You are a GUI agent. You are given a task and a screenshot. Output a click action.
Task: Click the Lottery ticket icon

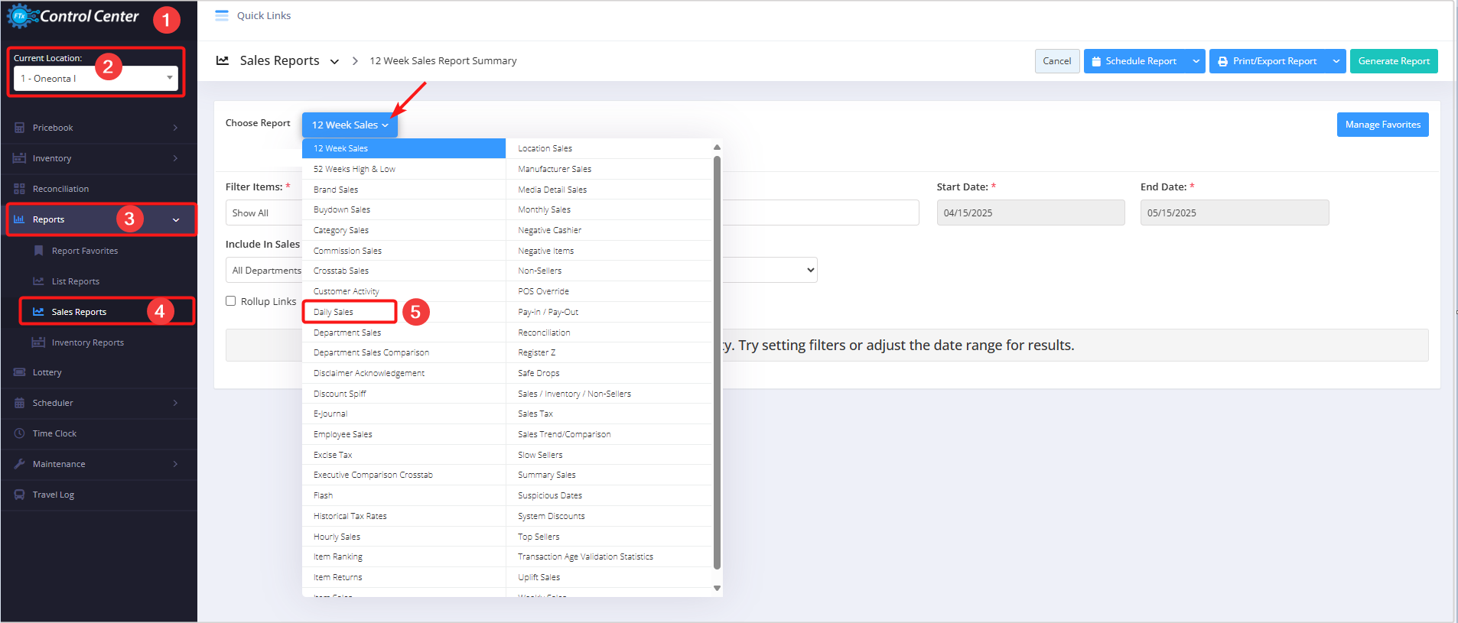tap(19, 372)
